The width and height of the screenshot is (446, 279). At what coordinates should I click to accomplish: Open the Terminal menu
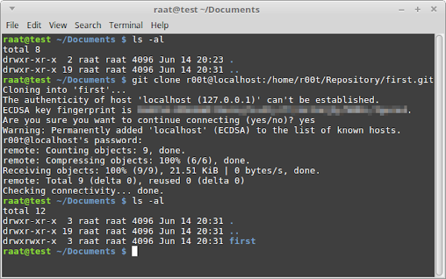(126, 25)
